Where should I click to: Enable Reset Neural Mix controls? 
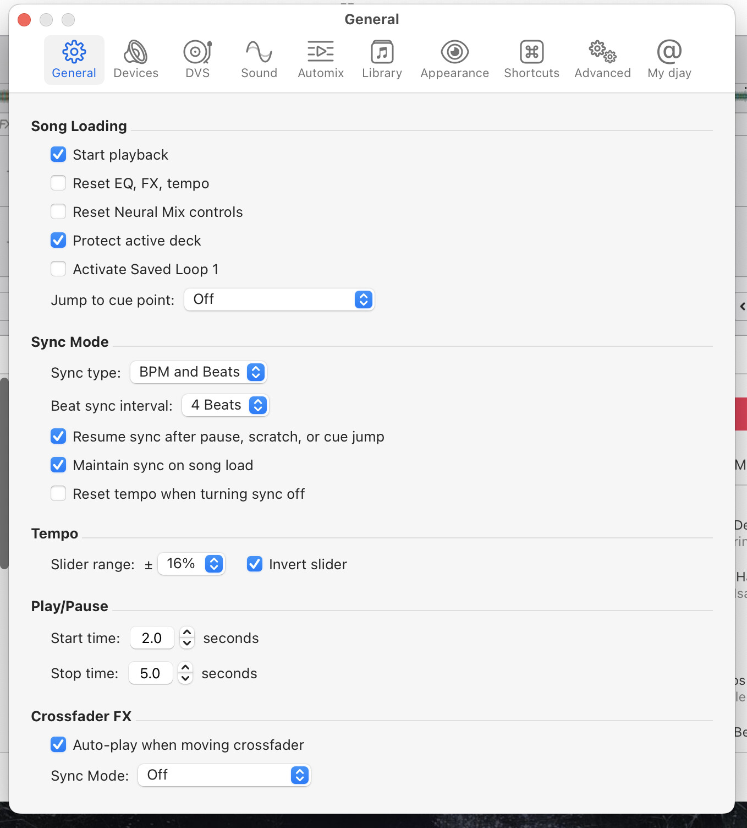[x=58, y=211]
